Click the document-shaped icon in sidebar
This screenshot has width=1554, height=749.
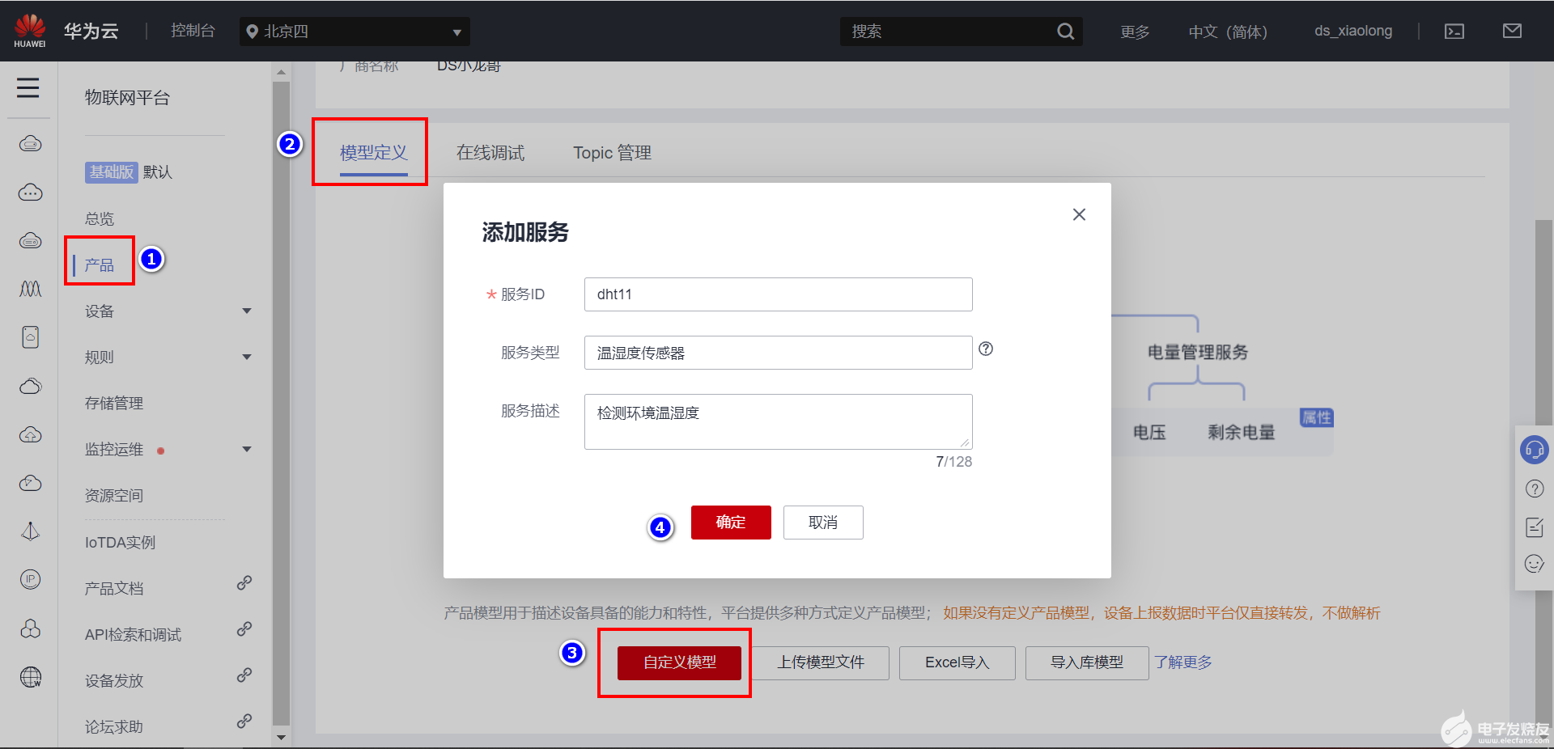31,337
